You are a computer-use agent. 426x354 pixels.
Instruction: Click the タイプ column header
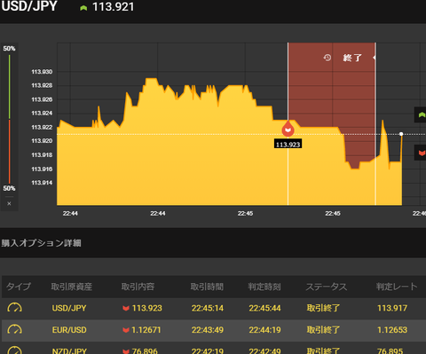coord(19,287)
